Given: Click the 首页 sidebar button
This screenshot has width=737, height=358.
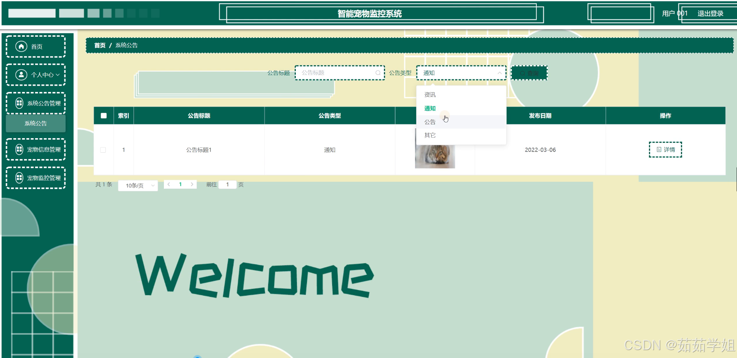Looking at the screenshot, I should tap(36, 46).
